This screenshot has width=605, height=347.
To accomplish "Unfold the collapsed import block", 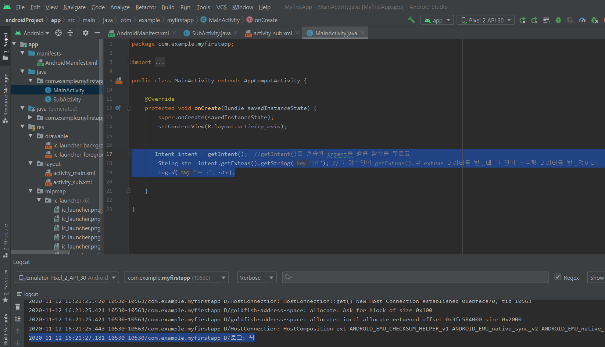I will point(129,62).
